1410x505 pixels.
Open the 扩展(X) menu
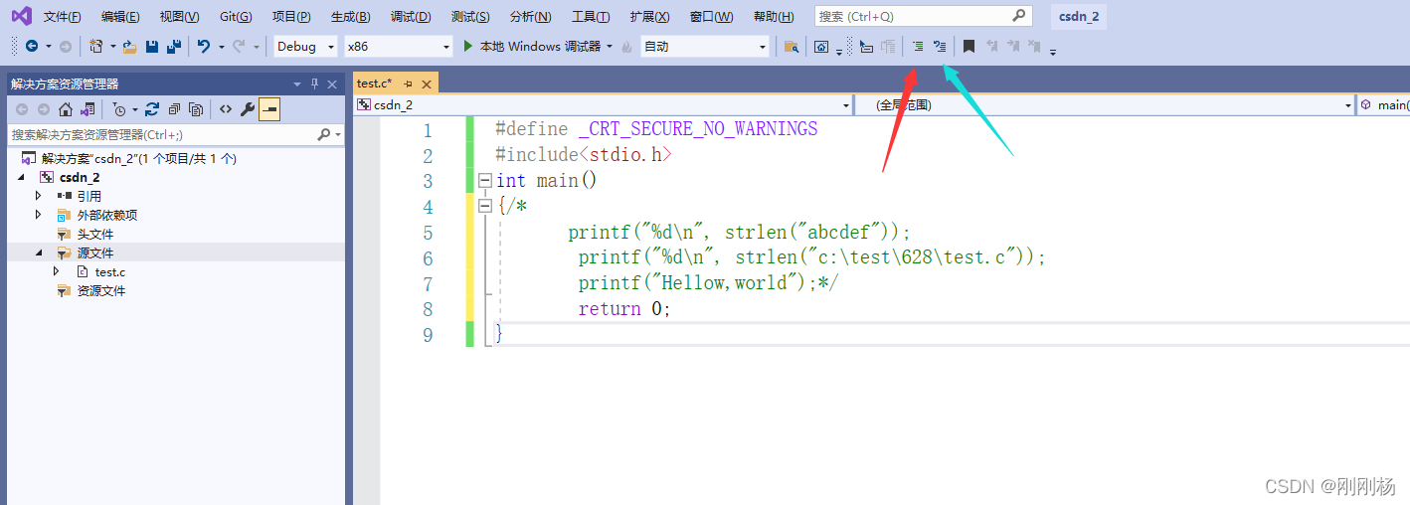649,17
